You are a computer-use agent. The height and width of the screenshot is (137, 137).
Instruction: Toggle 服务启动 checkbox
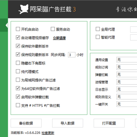pyautogui.click(x=53, y=29)
